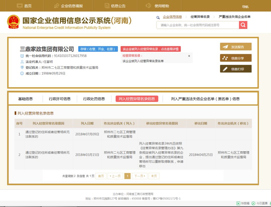The image size is (271, 207).
Task: Click the national emblem logo
Action: pyautogui.click(x=14, y=22)
